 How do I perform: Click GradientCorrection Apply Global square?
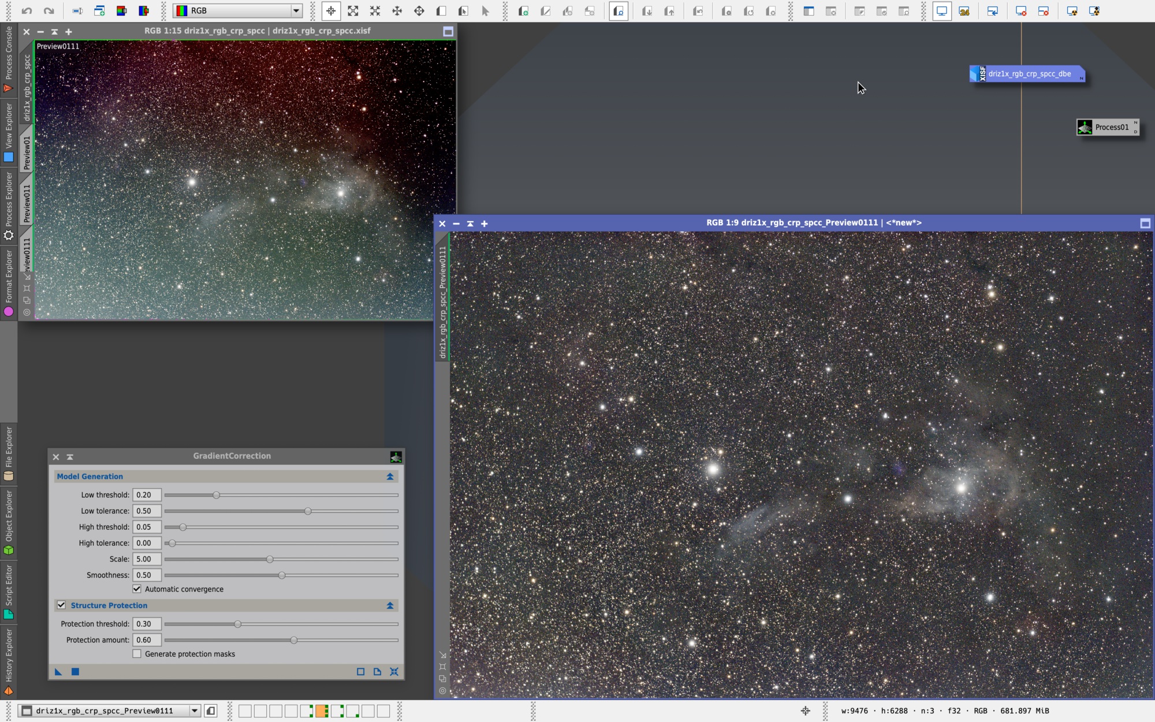pyautogui.click(x=75, y=671)
